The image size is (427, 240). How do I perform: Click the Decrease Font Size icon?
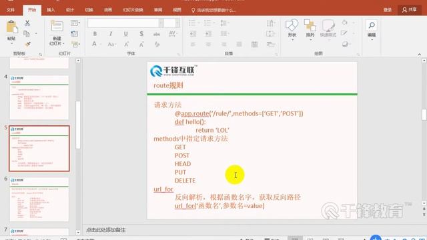tap(141, 44)
